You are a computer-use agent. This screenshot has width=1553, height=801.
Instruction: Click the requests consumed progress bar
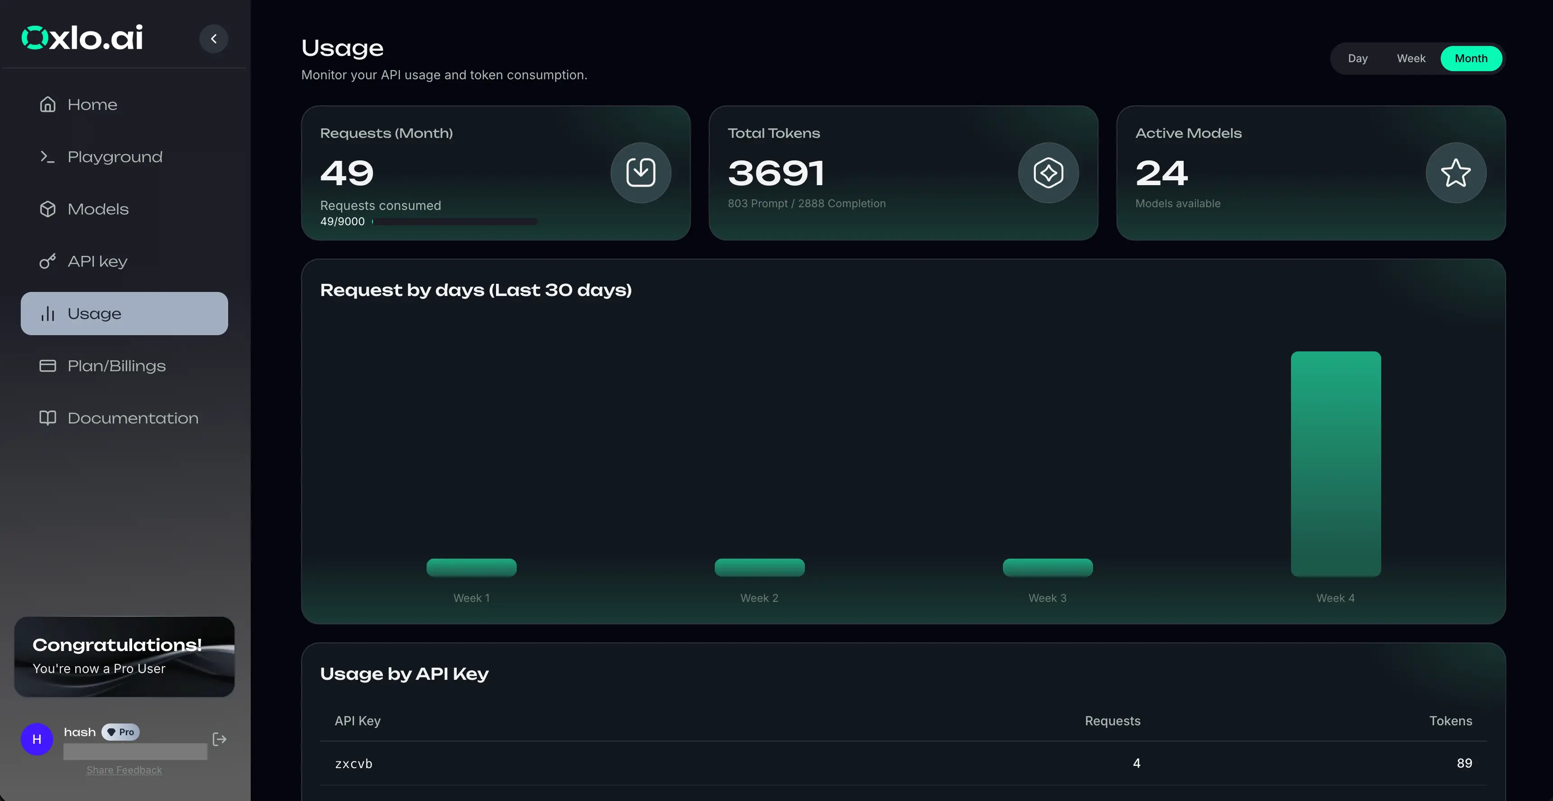tap(455, 222)
